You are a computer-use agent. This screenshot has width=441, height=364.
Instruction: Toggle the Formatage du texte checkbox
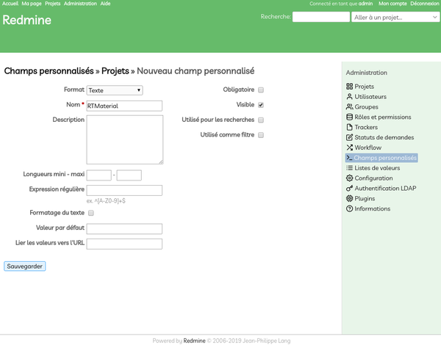[91, 213]
